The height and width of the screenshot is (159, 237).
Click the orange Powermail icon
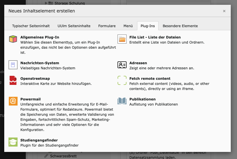tap(13, 101)
